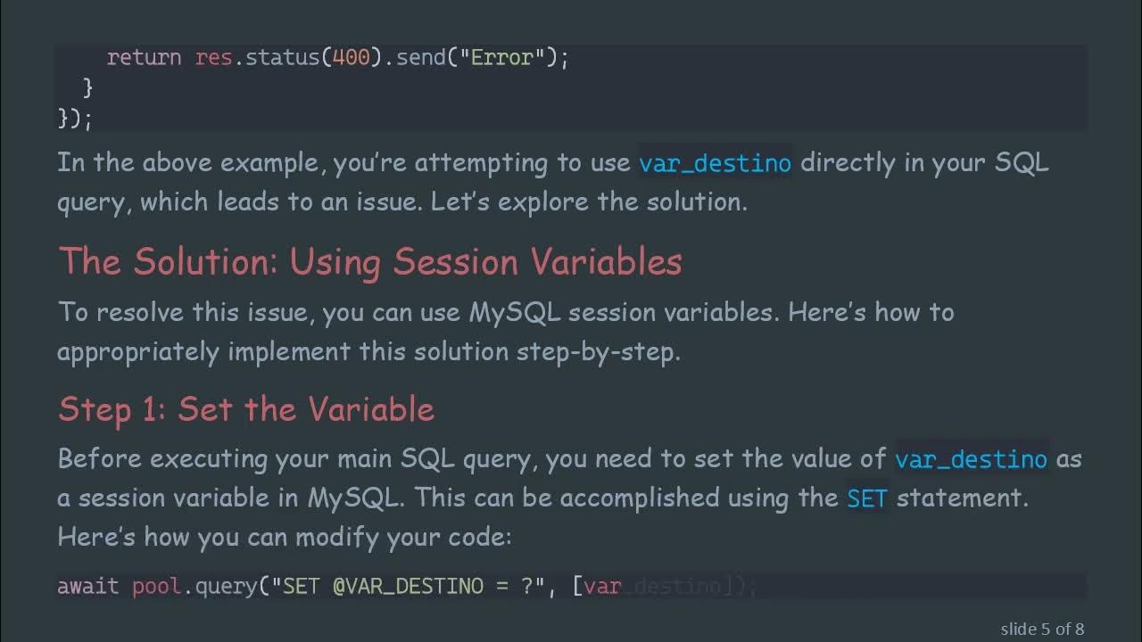The width and height of the screenshot is (1142, 642).
Task: Click the red res variable in the code
Action: click(x=213, y=58)
